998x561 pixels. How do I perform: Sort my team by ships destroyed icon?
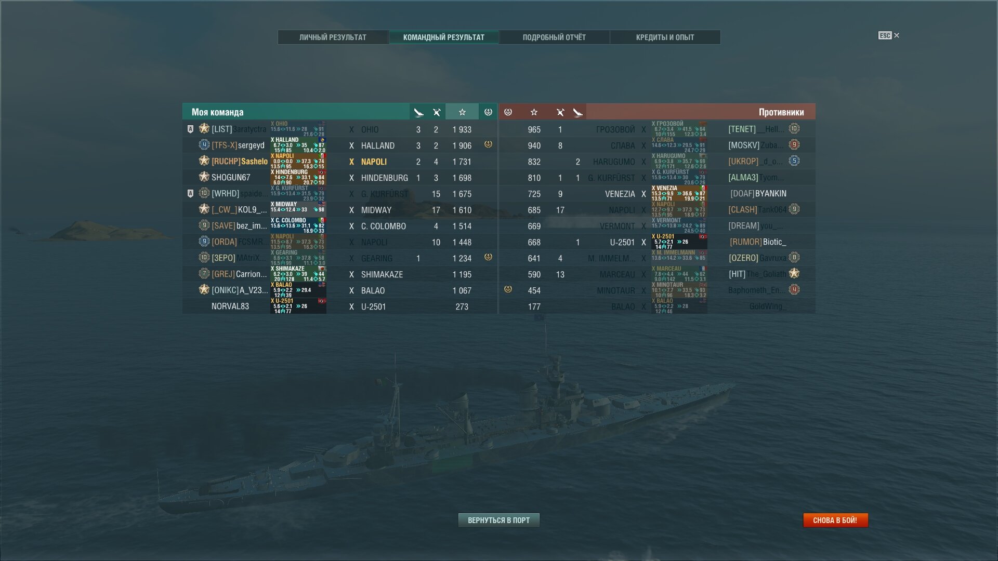(437, 112)
